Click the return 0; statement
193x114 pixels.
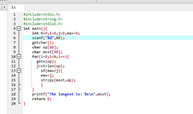tap(42, 99)
